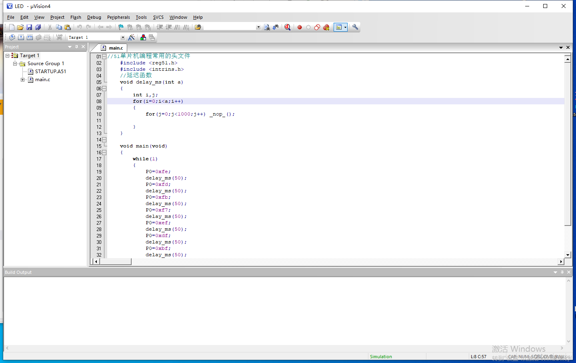Create a new file via toolbar

coord(12,27)
